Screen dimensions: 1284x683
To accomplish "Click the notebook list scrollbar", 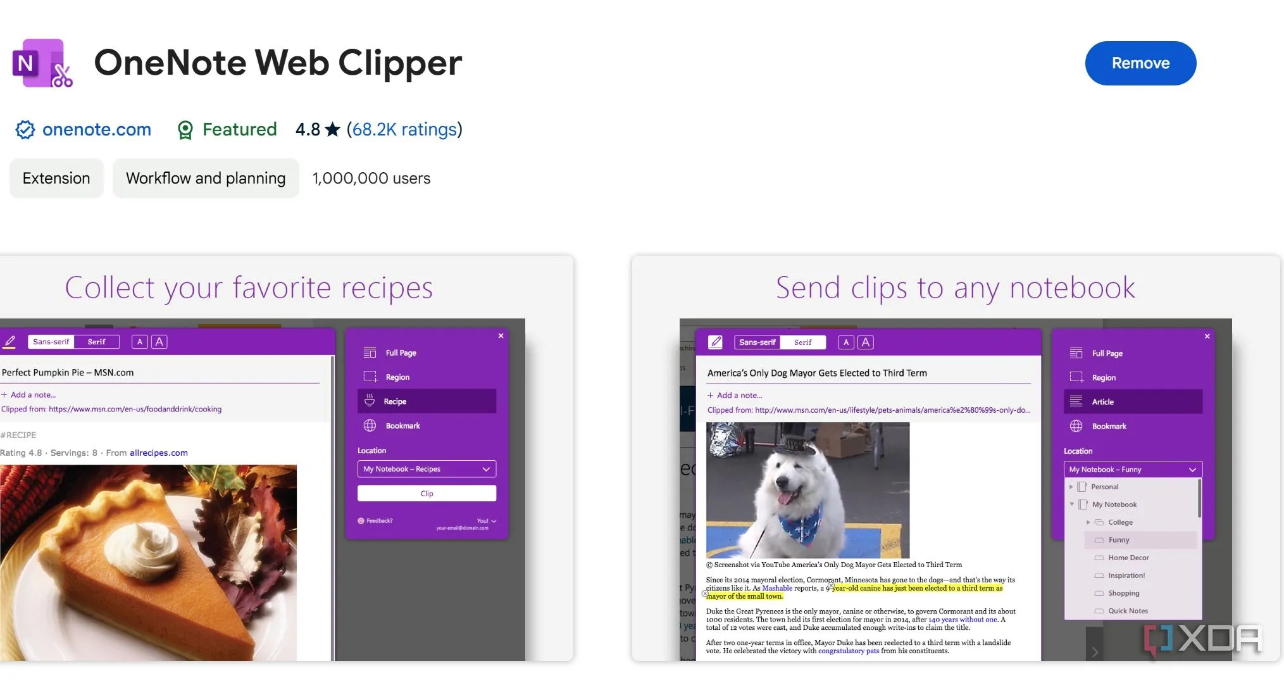I will [x=1199, y=499].
